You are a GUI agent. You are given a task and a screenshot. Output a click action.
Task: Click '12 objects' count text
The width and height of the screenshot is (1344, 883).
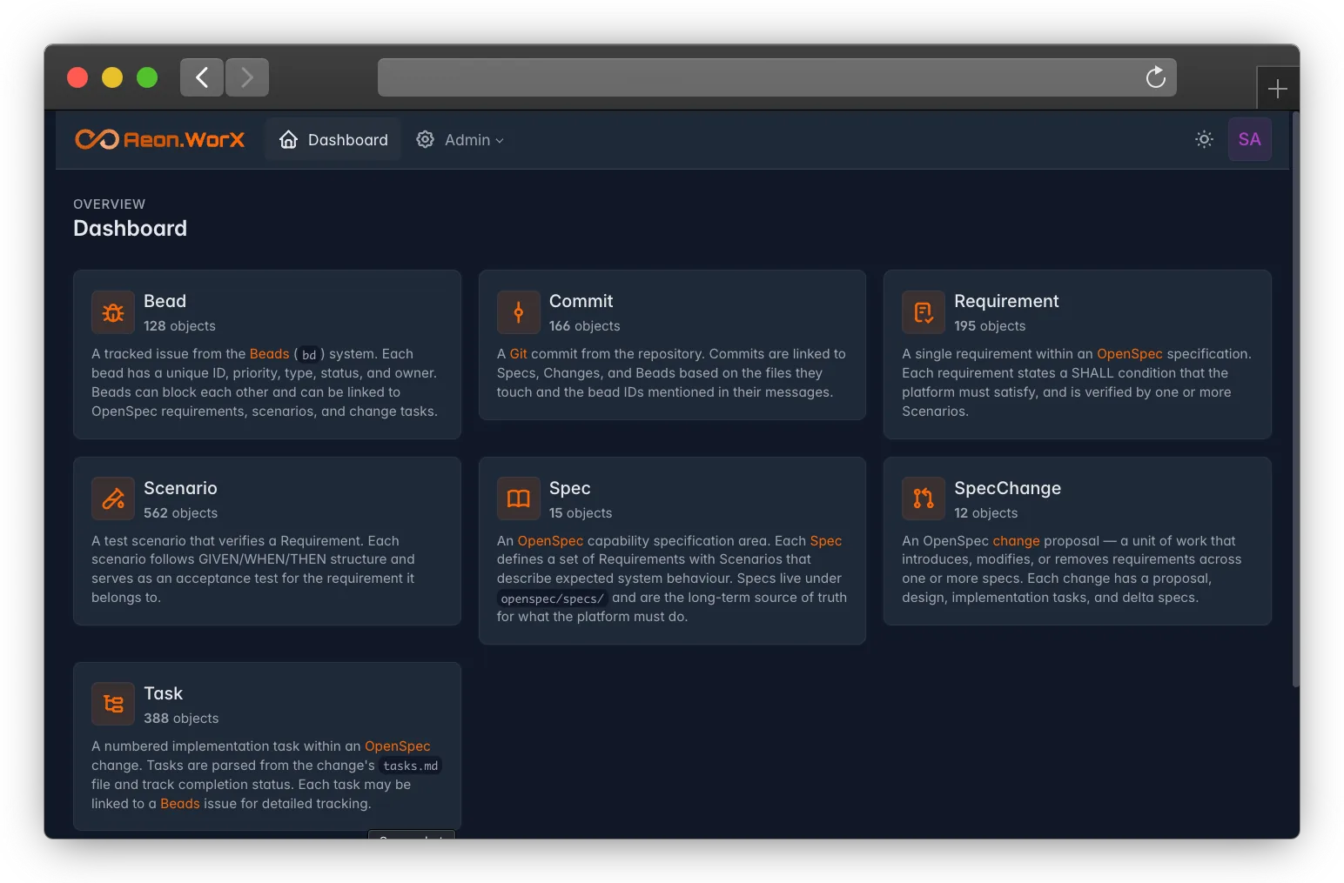click(985, 513)
